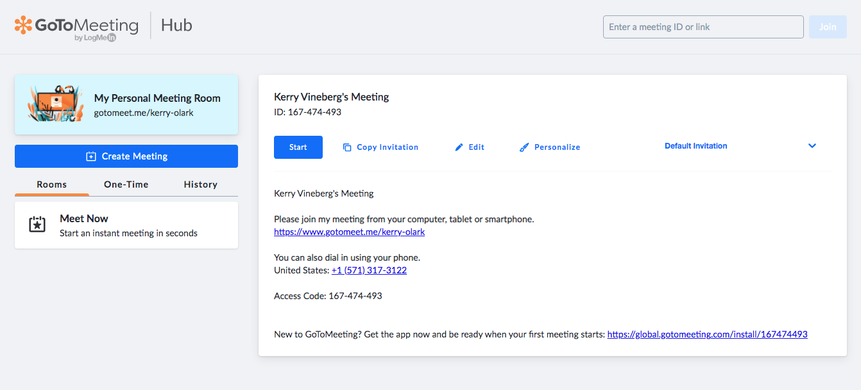Open the gotomeet.me/kerry-olark meeting link

(349, 232)
